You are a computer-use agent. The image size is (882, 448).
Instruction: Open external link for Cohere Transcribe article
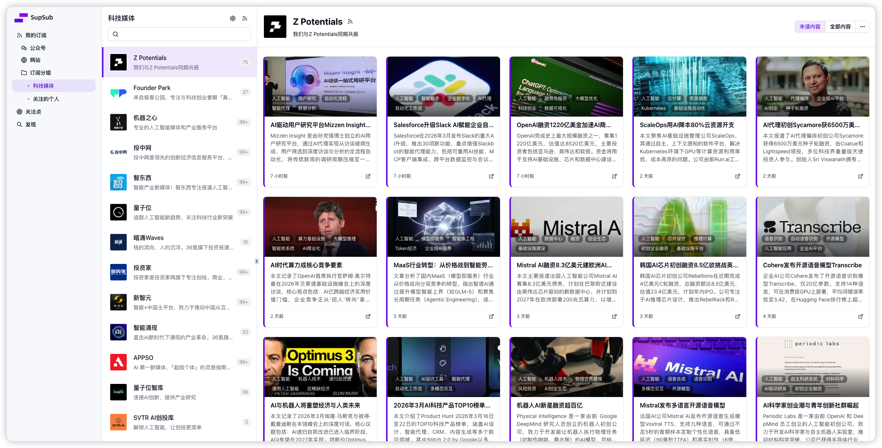861,316
